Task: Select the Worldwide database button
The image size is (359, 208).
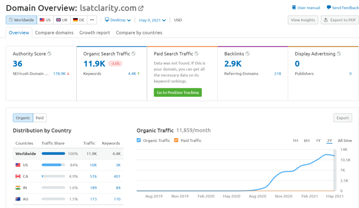Action: [x=21, y=20]
